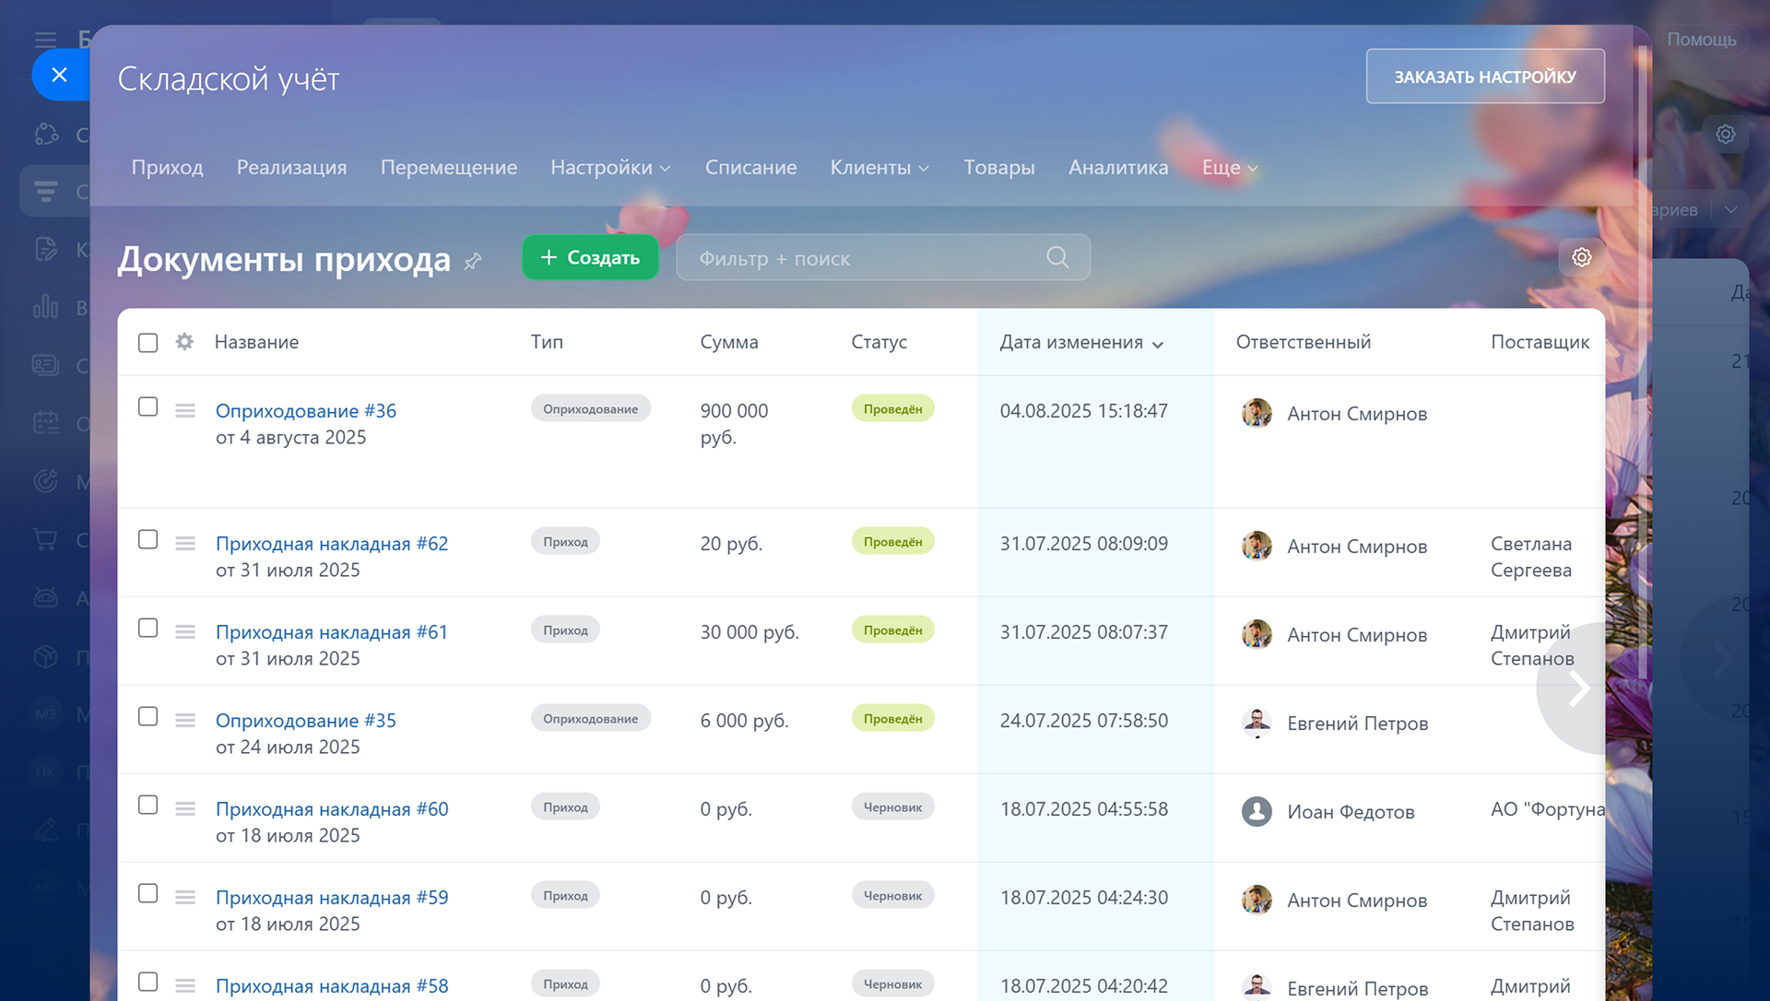Open row menu for Оприходование #36

tap(185, 410)
